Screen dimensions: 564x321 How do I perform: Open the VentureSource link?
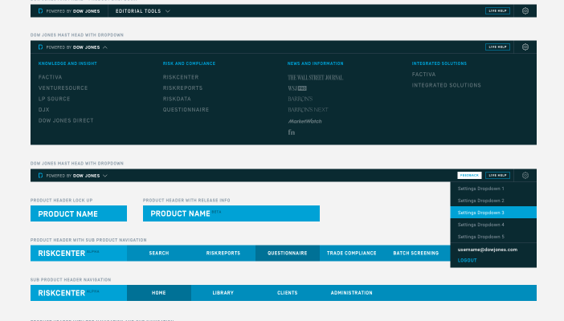tap(63, 88)
